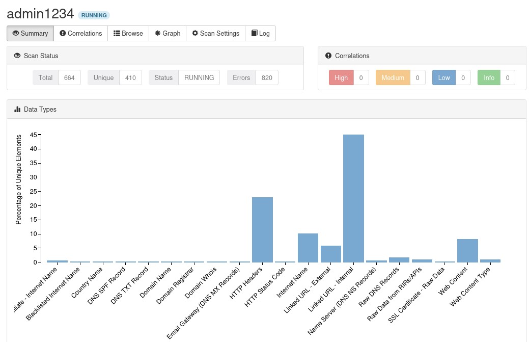Click the Medium correlations badge

393,77
